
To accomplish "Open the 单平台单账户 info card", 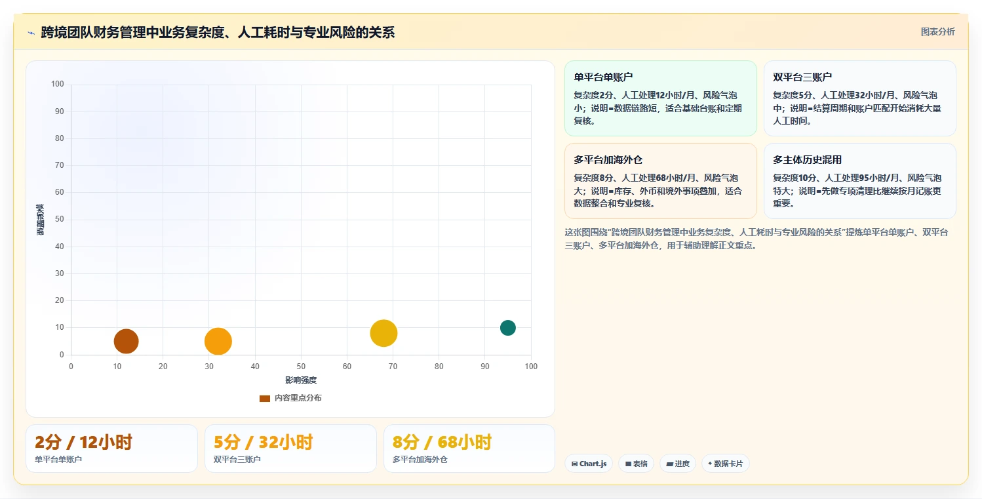I will 660,98.
